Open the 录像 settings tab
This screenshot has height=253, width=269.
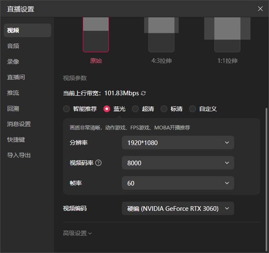[13, 62]
